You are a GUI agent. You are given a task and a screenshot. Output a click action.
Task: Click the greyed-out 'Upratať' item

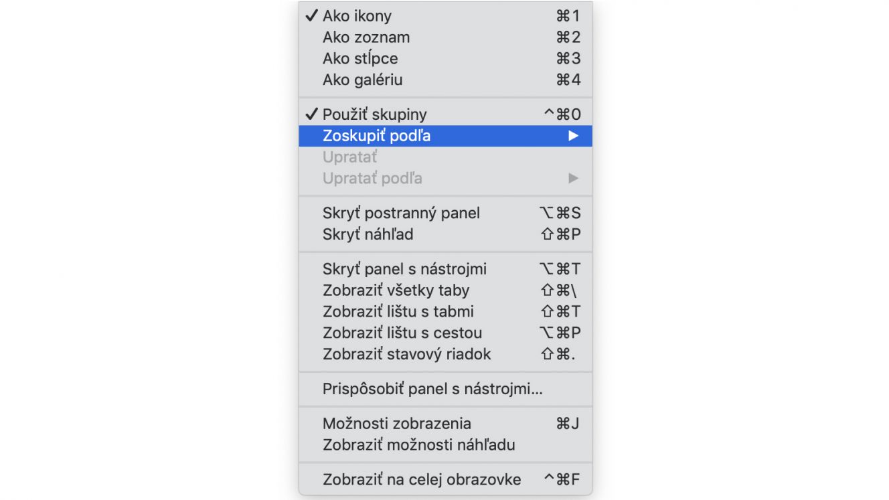(x=445, y=157)
